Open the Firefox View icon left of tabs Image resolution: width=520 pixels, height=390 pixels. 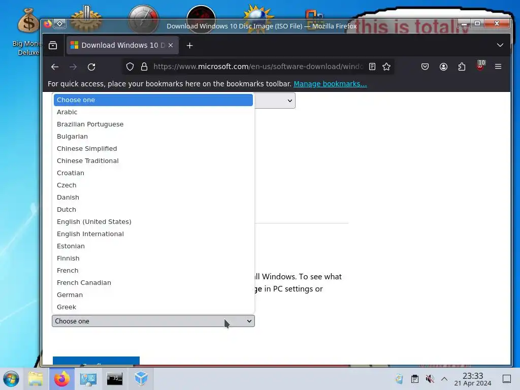(x=53, y=45)
